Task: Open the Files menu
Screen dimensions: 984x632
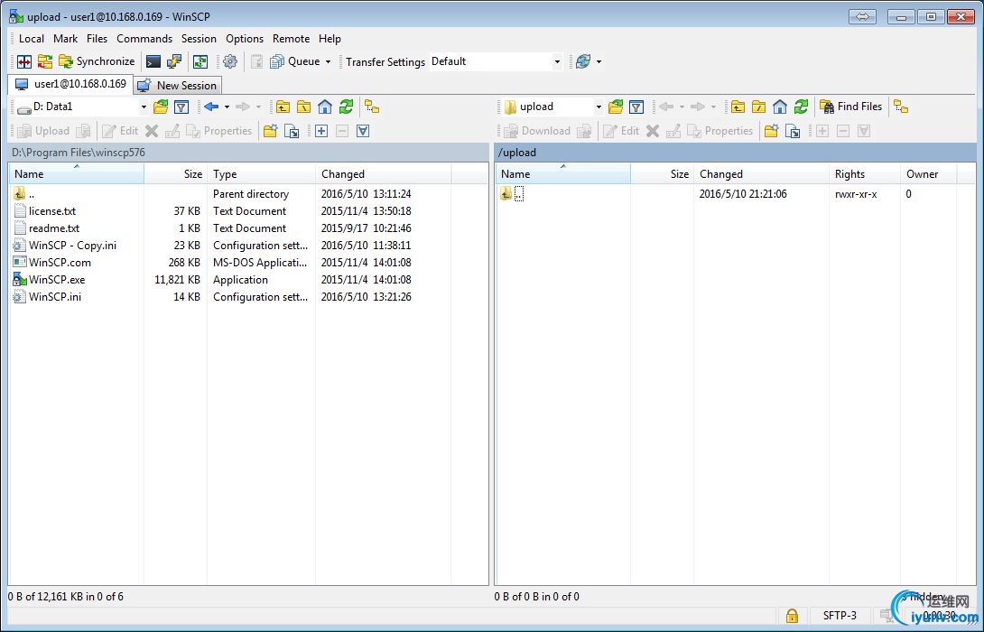Action: (97, 39)
